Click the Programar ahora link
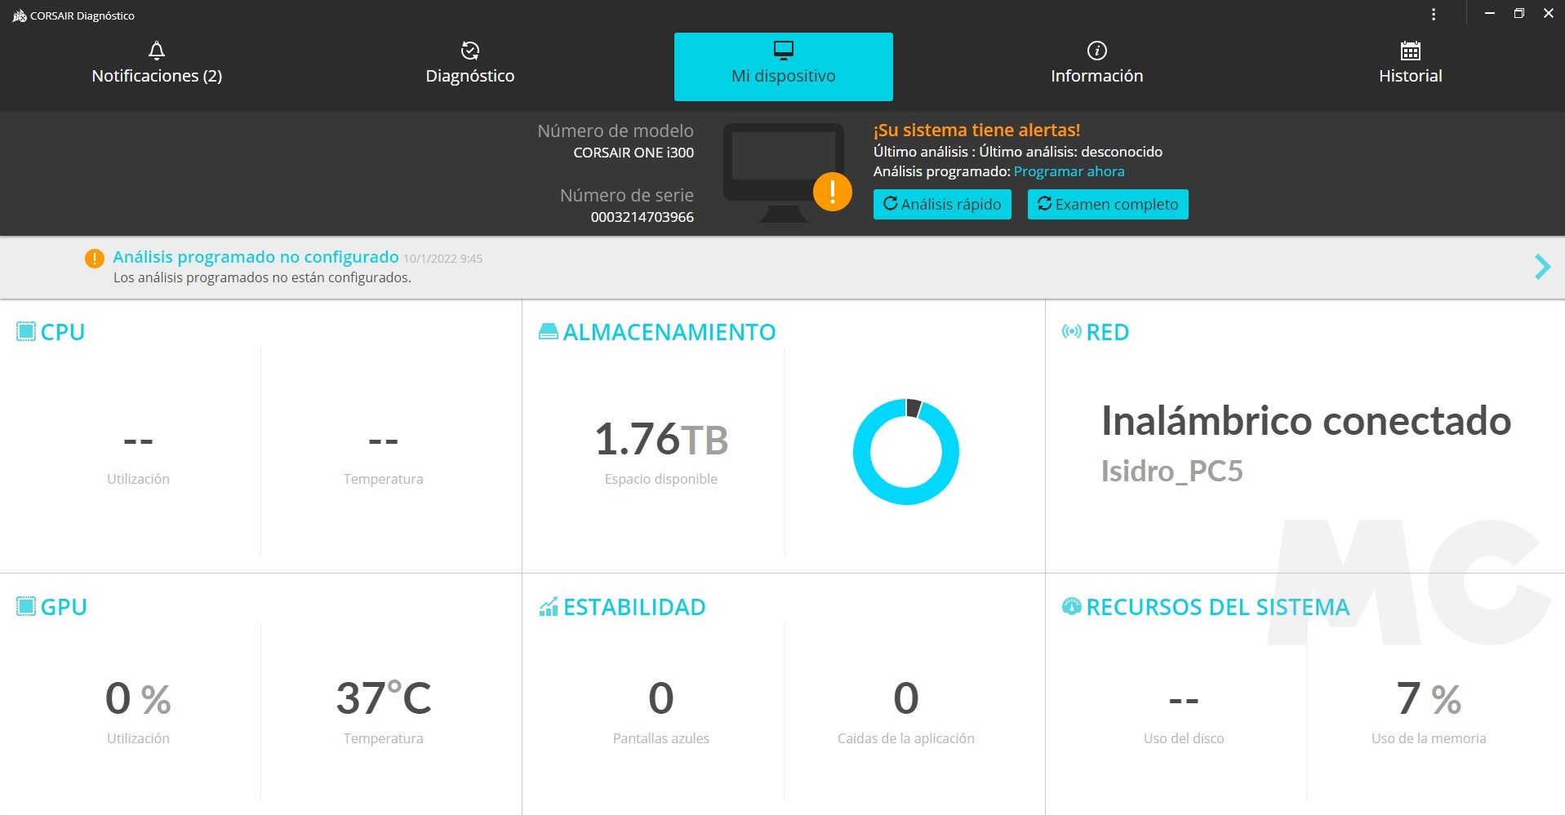Viewport: 1565px width, 815px height. point(1069,171)
